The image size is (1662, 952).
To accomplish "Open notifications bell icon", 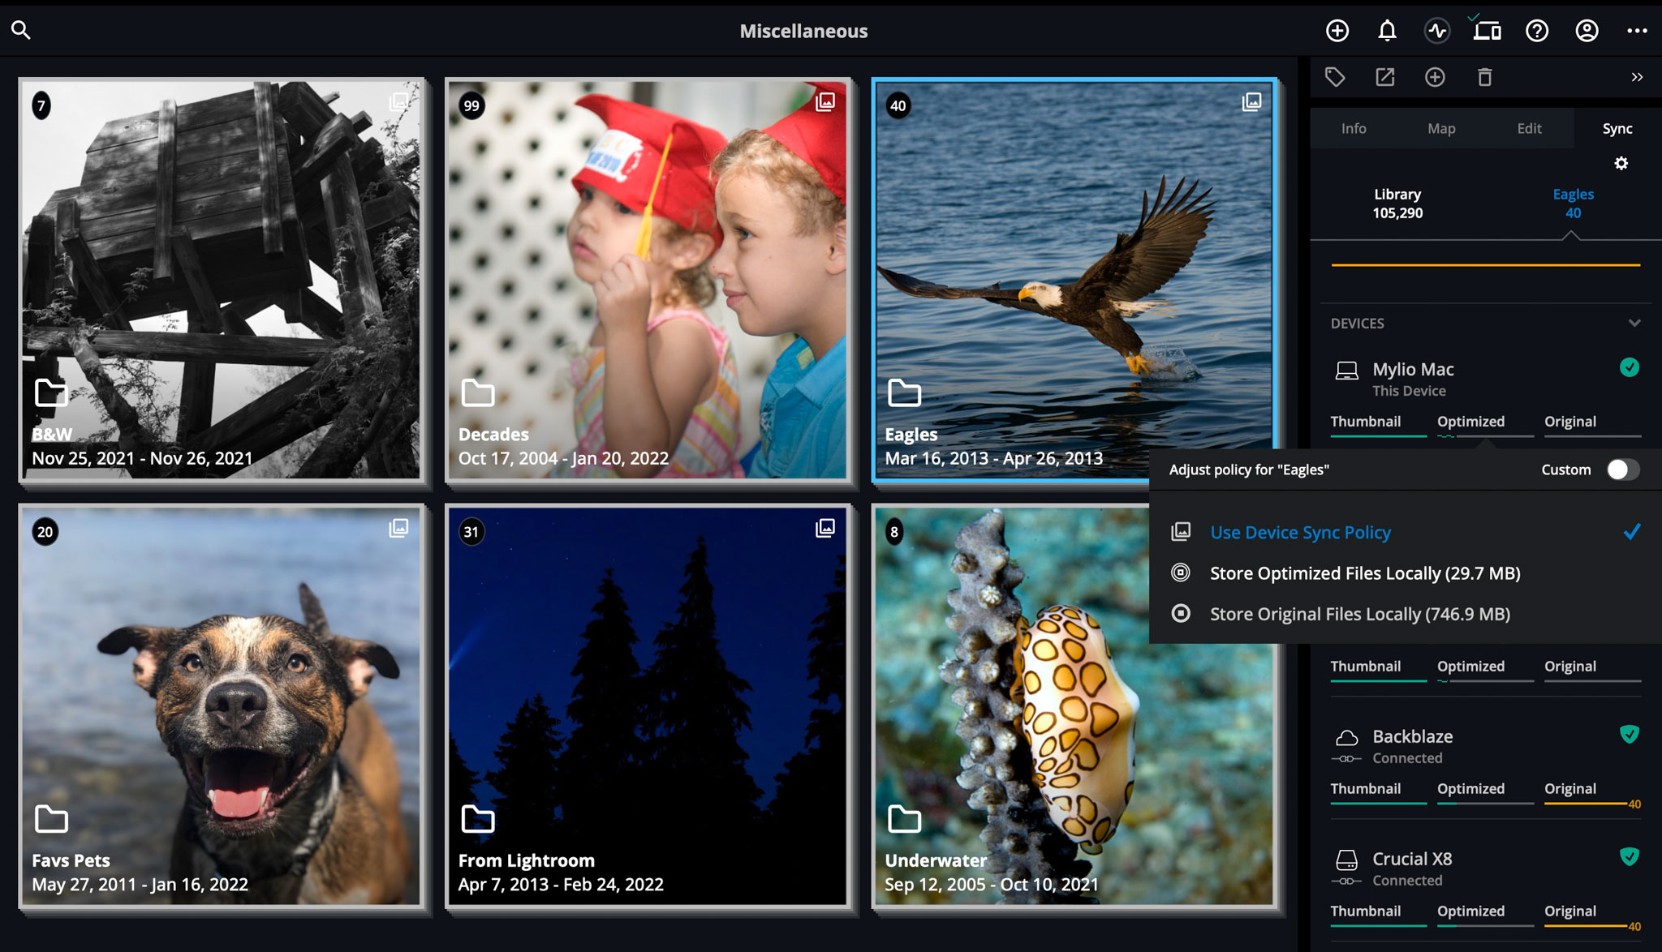I will pos(1388,31).
